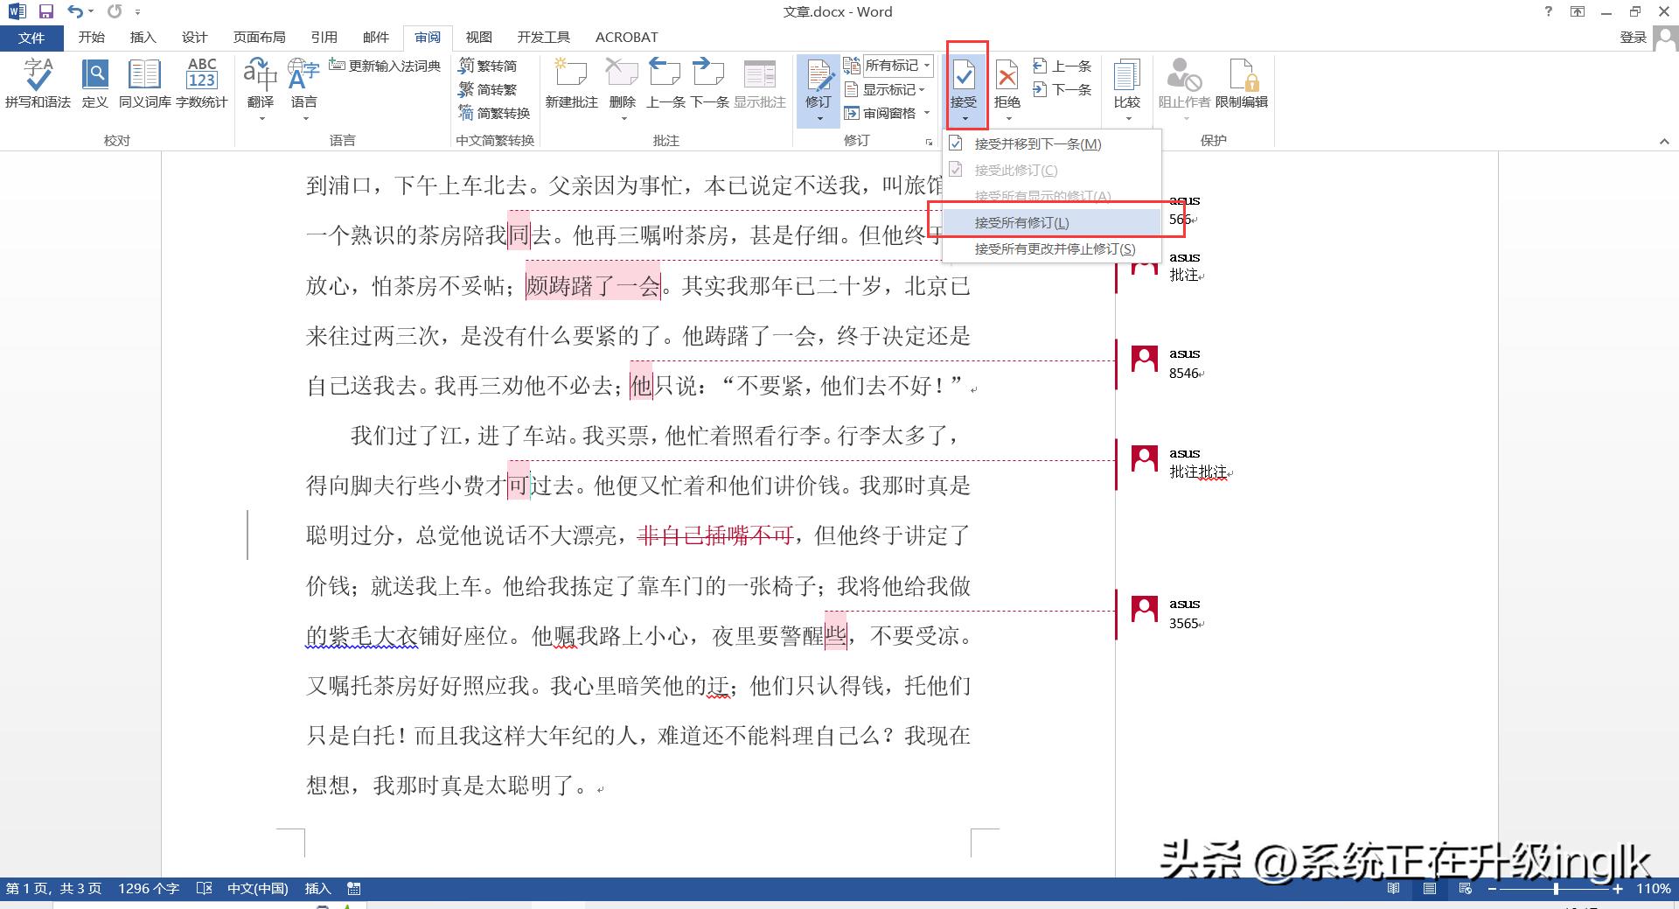The image size is (1679, 909).
Task: Select Accept All Changes menu item
Action: coord(1021,222)
